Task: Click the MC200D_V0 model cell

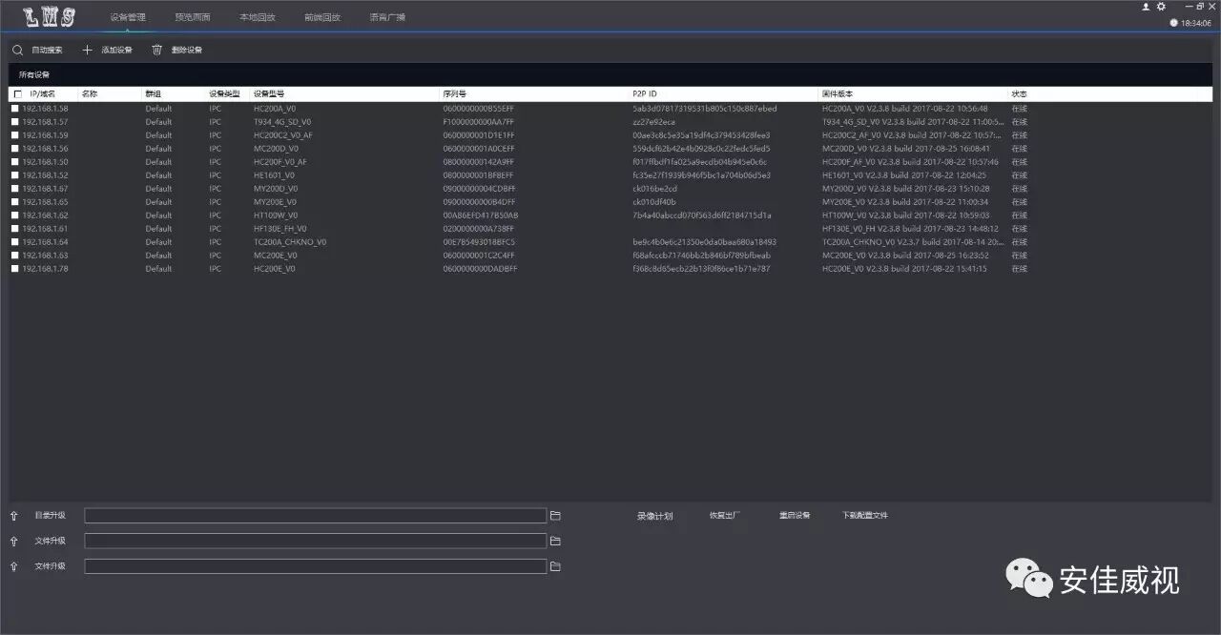Action: (276, 149)
